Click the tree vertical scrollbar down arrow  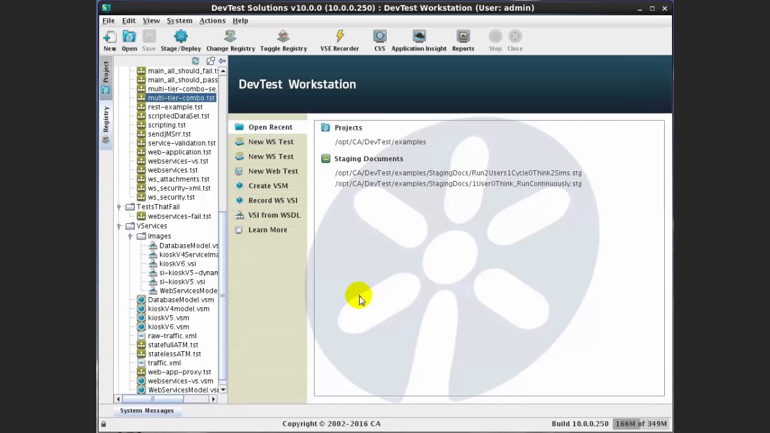click(x=223, y=390)
